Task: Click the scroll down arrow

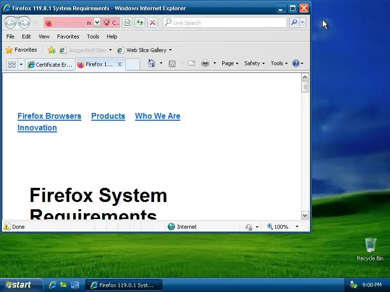Action: pyautogui.click(x=305, y=215)
